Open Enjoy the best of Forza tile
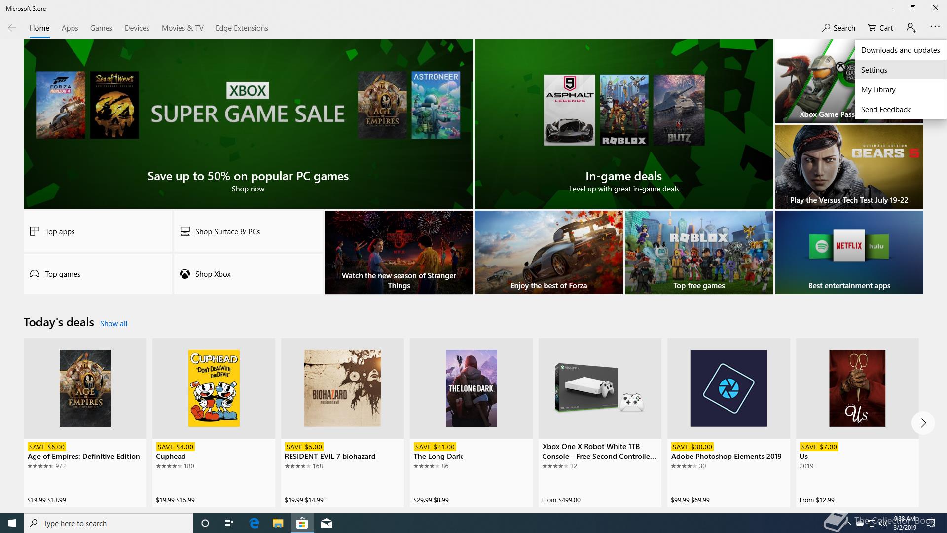947x533 pixels. [x=549, y=253]
